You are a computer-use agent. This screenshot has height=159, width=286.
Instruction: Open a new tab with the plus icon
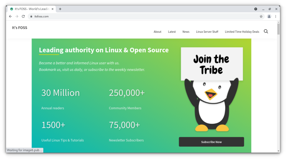60,9
